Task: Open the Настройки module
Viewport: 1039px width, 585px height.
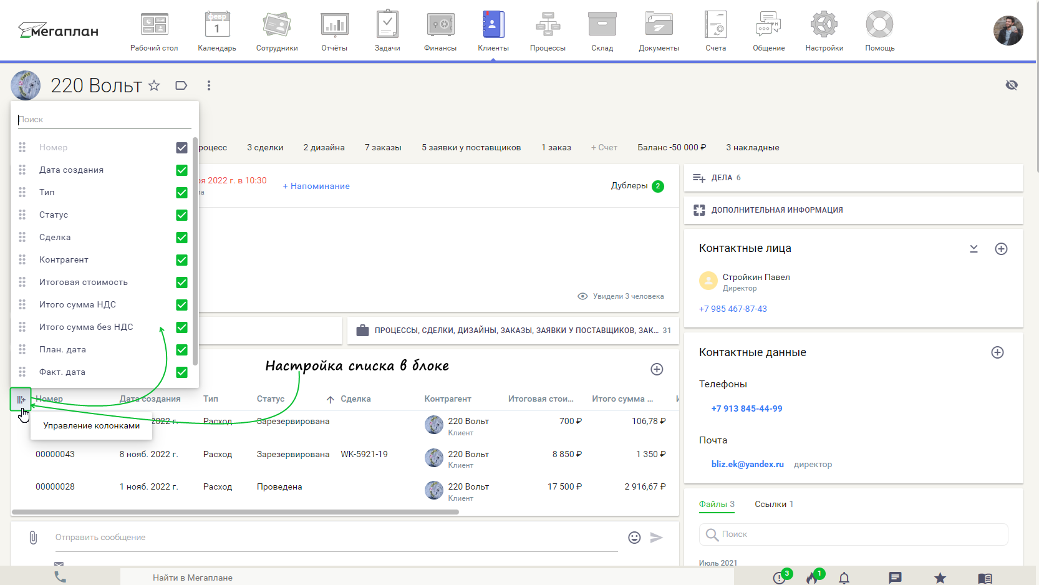Action: pos(824,31)
